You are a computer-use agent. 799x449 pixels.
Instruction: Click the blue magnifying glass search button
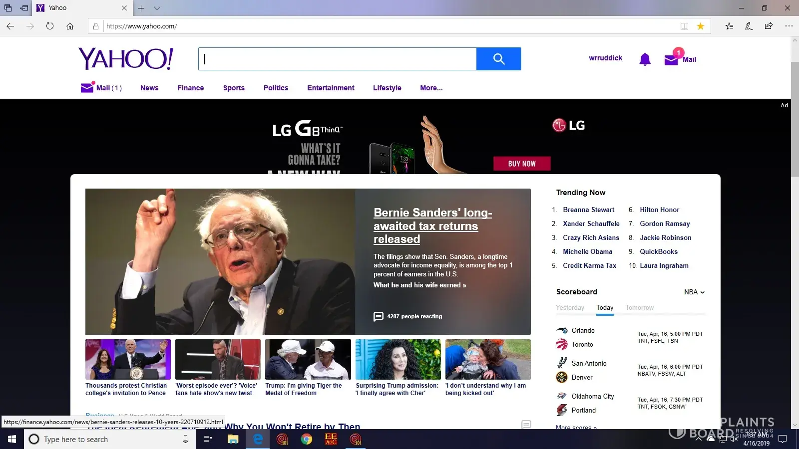click(x=498, y=59)
